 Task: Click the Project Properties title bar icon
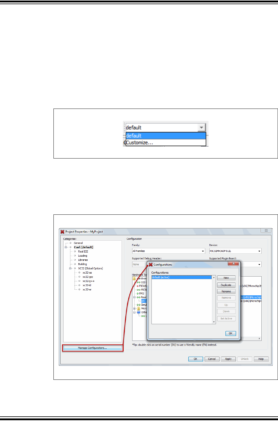tap(62, 232)
